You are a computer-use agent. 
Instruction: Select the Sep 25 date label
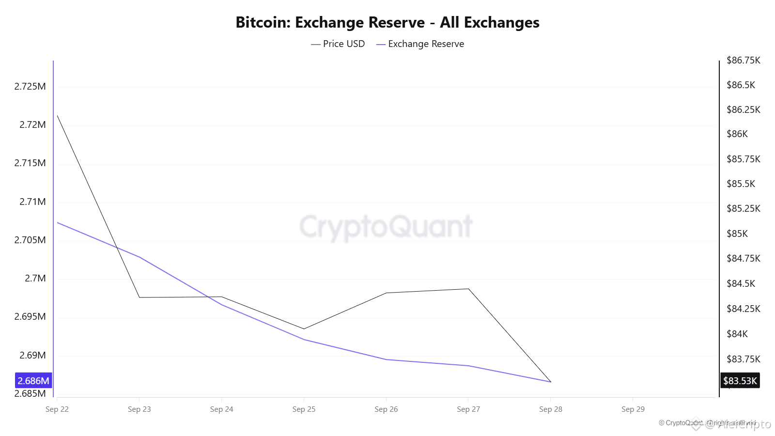(304, 409)
